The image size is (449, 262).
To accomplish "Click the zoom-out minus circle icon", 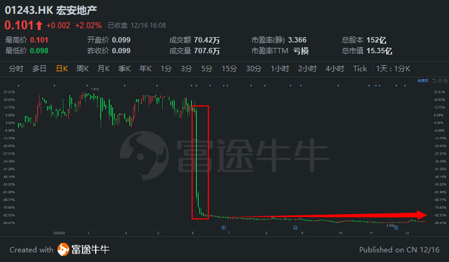I will pyautogui.click(x=440, y=81).
